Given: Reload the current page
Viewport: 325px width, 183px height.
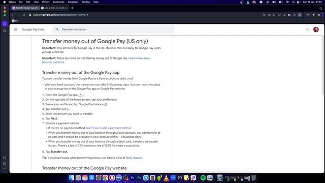Looking at the screenshot, I should (x=24, y=15).
